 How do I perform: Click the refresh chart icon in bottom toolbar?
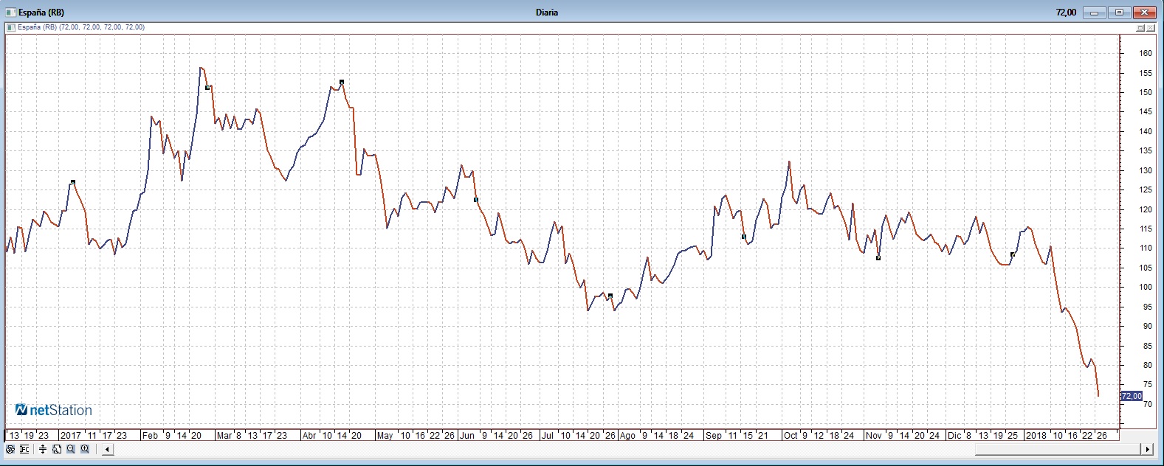click(10, 449)
